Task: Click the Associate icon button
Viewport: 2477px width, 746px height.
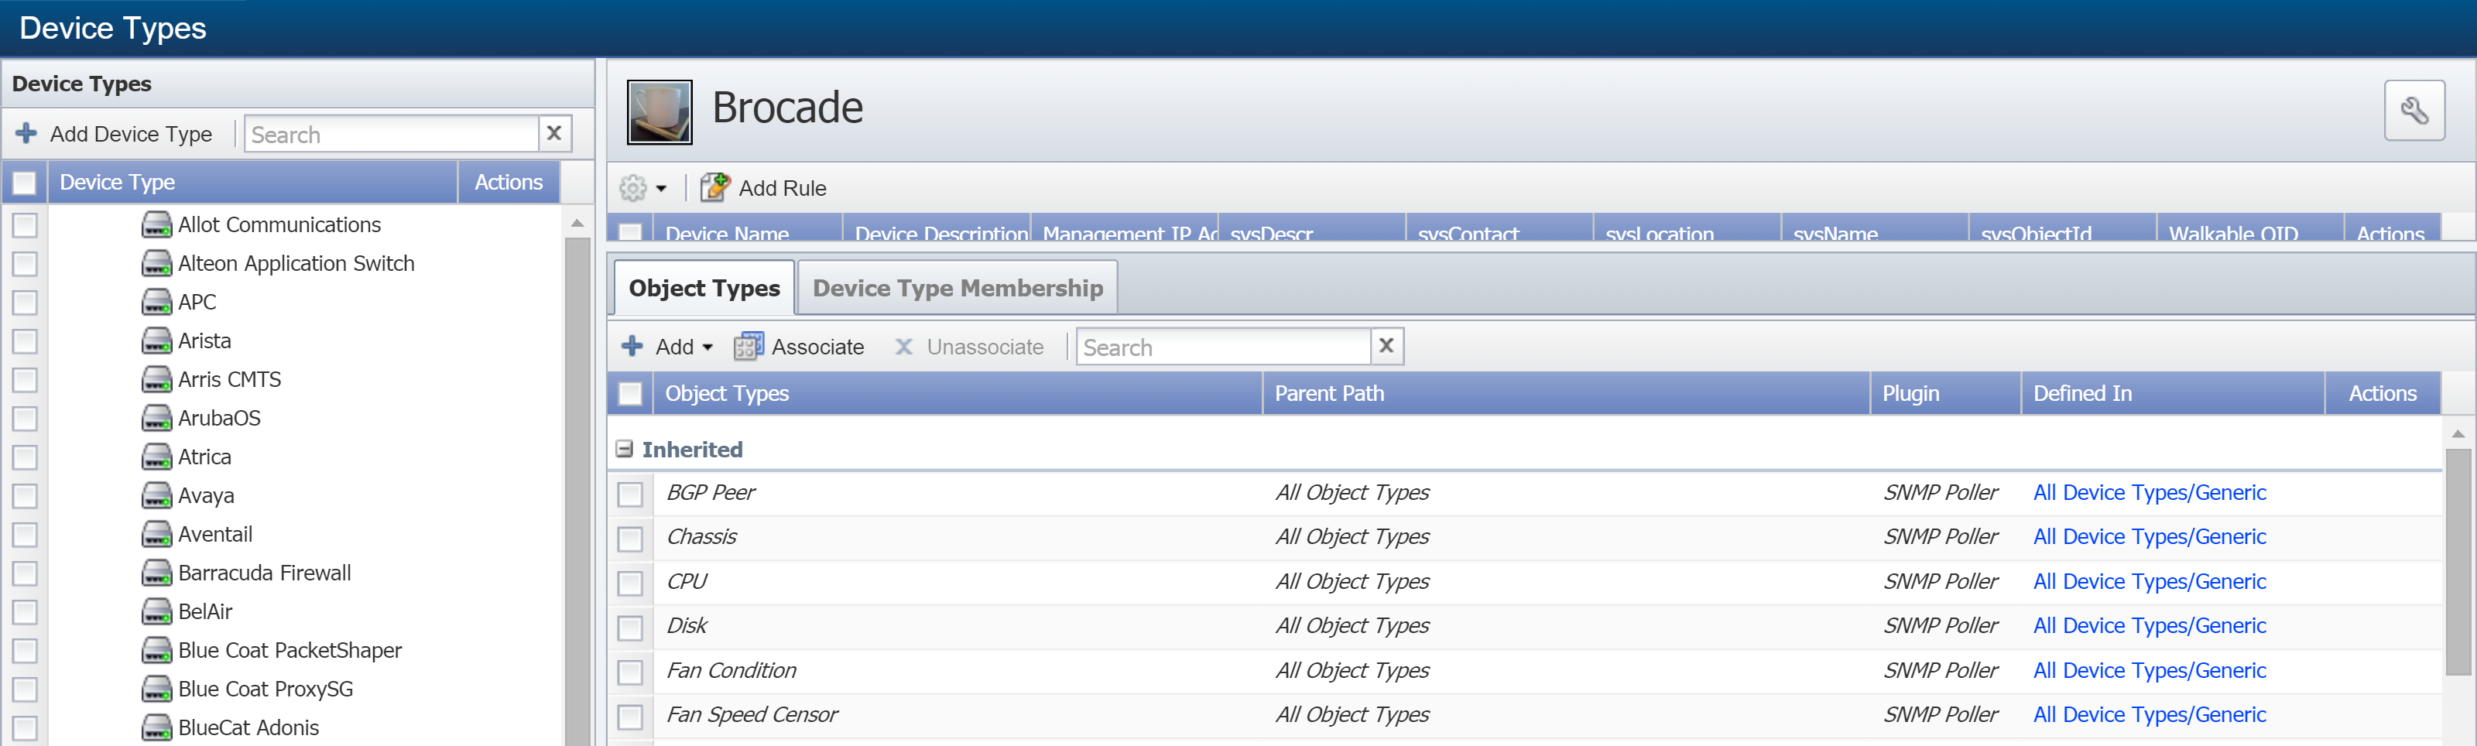Action: [748, 347]
